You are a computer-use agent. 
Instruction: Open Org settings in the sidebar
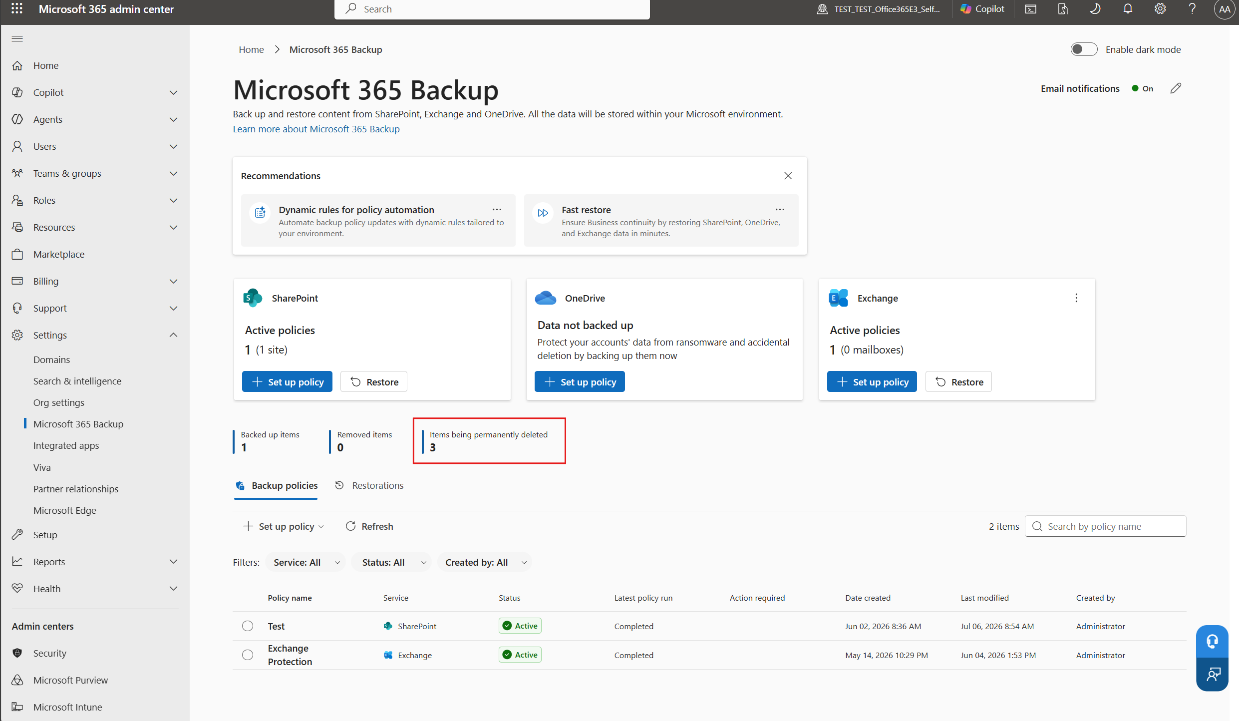coord(59,402)
